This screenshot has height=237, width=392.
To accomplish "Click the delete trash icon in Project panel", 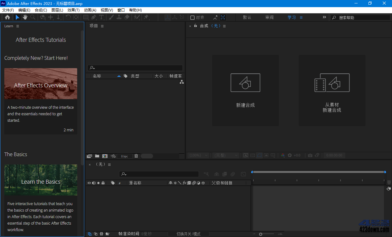I will tap(136, 156).
